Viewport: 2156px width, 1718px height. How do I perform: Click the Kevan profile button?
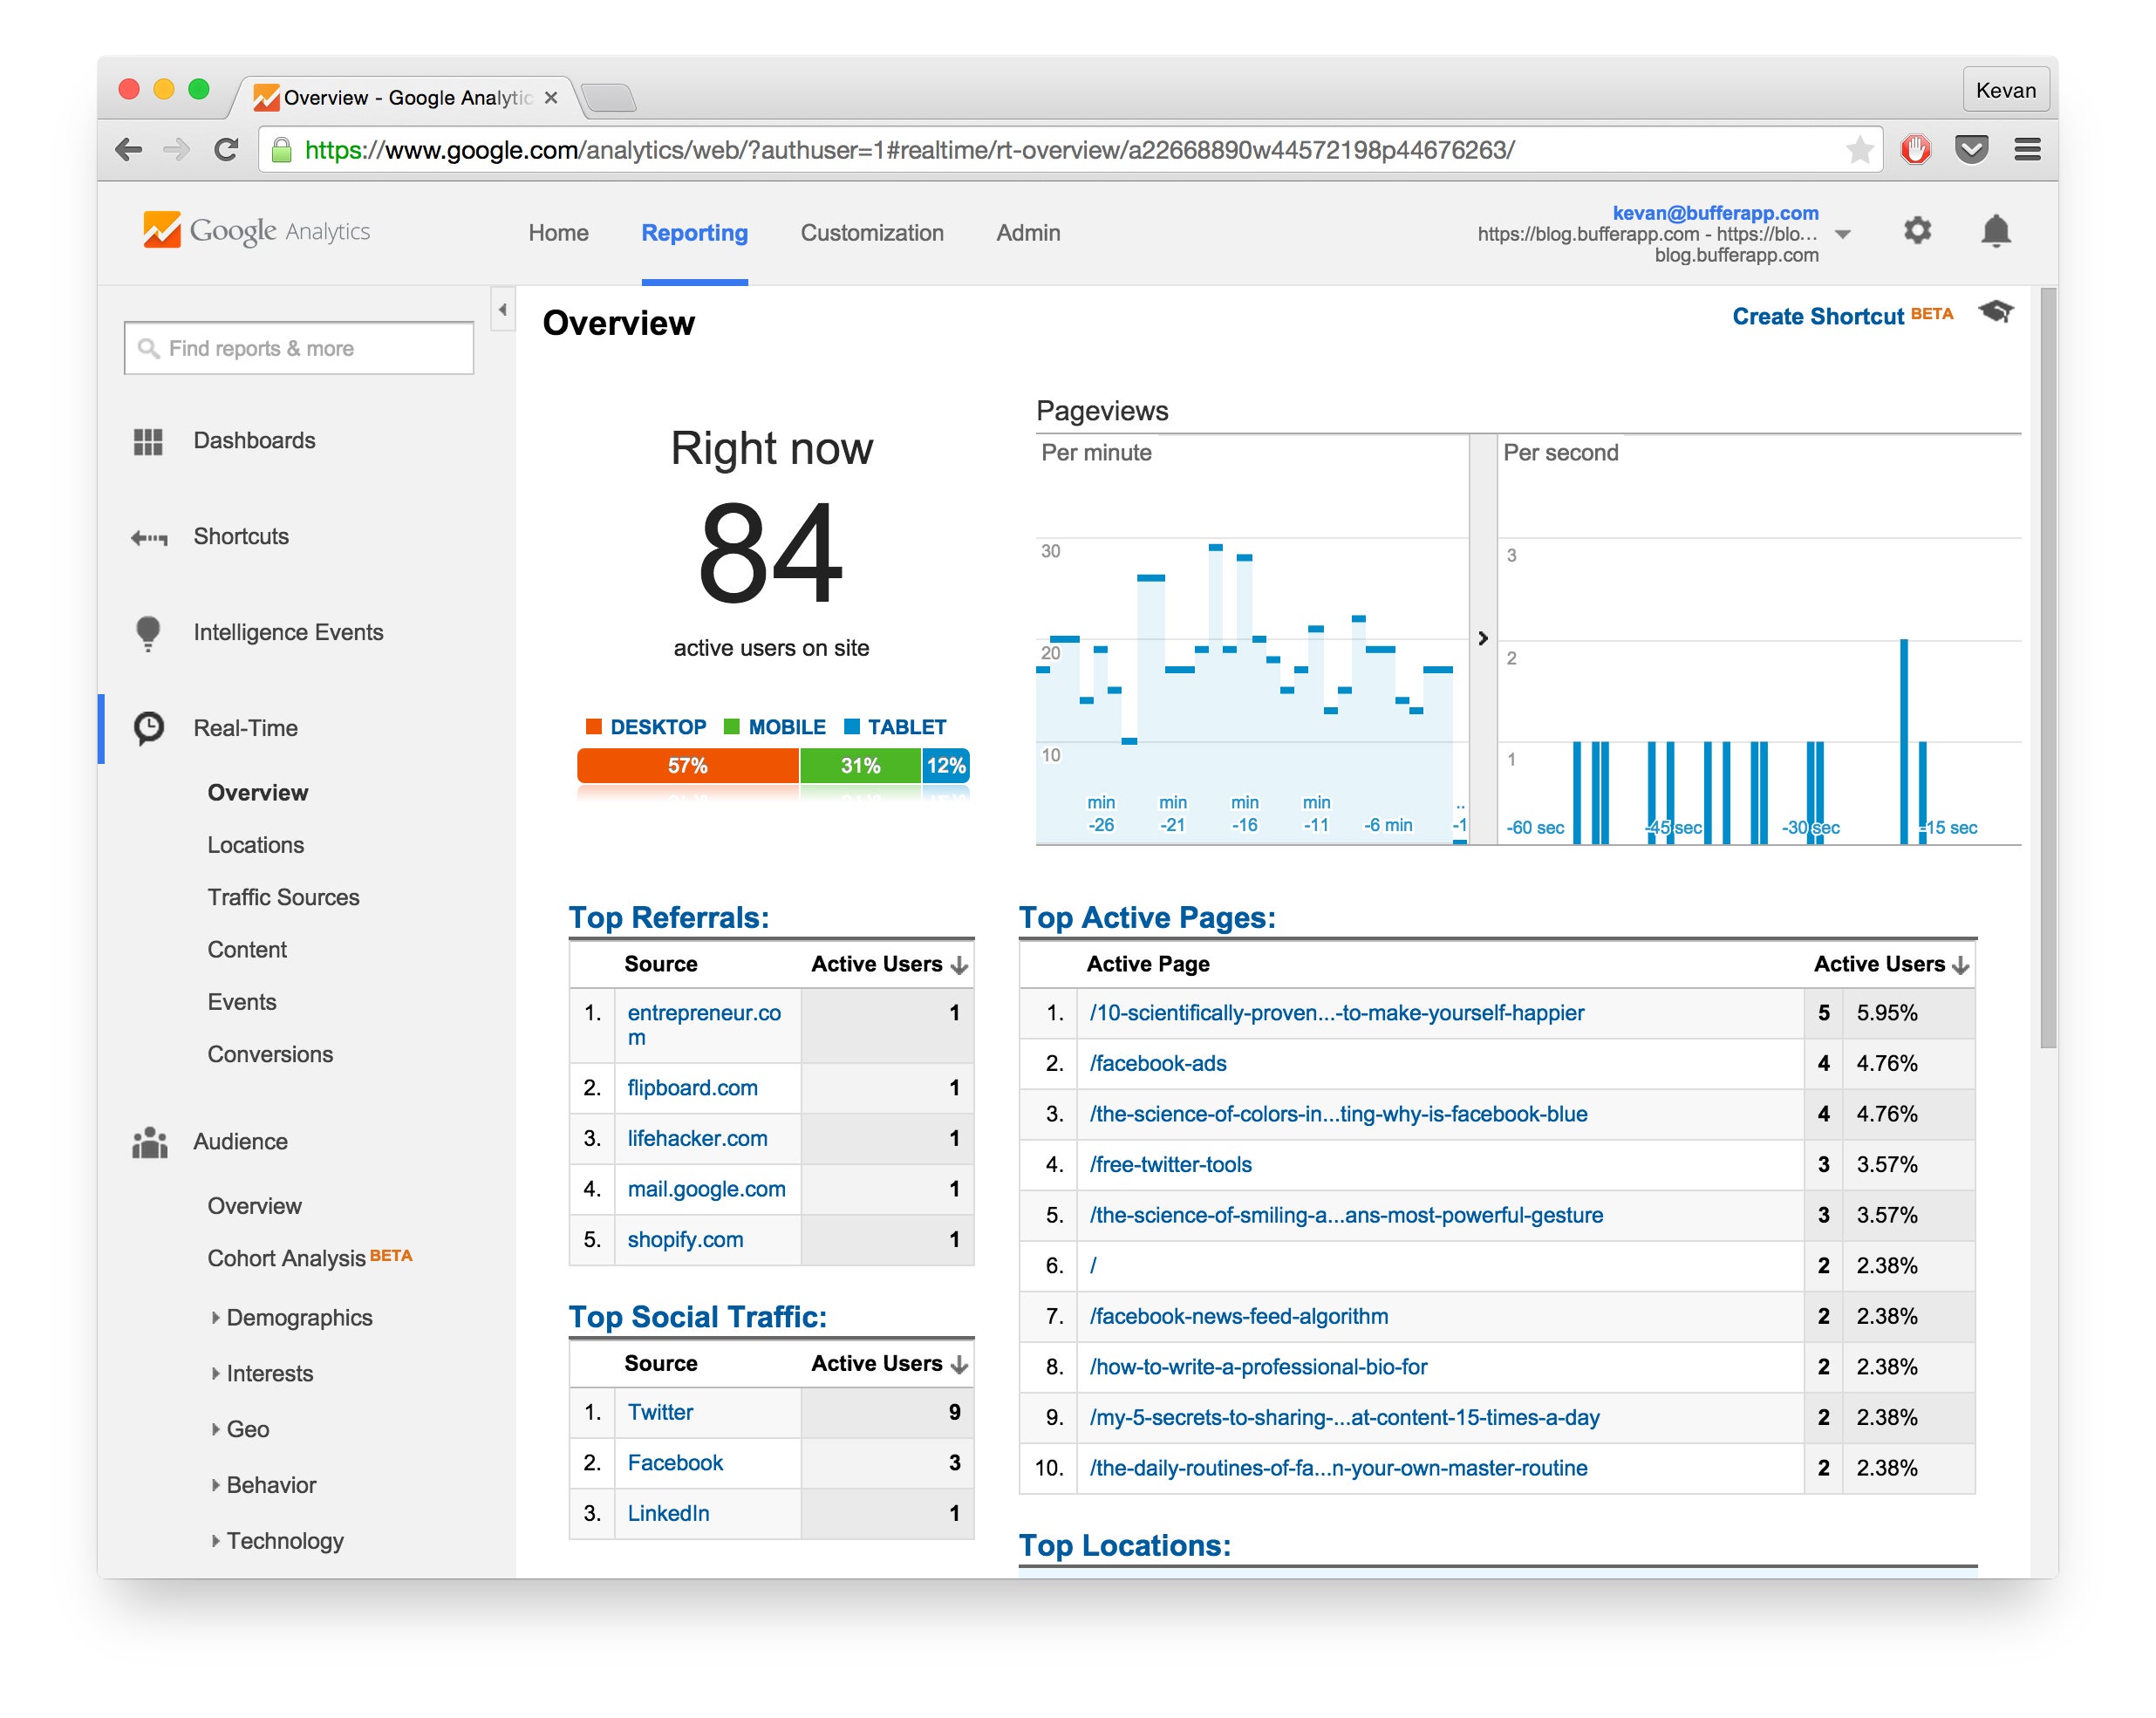tap(2005, 90)
